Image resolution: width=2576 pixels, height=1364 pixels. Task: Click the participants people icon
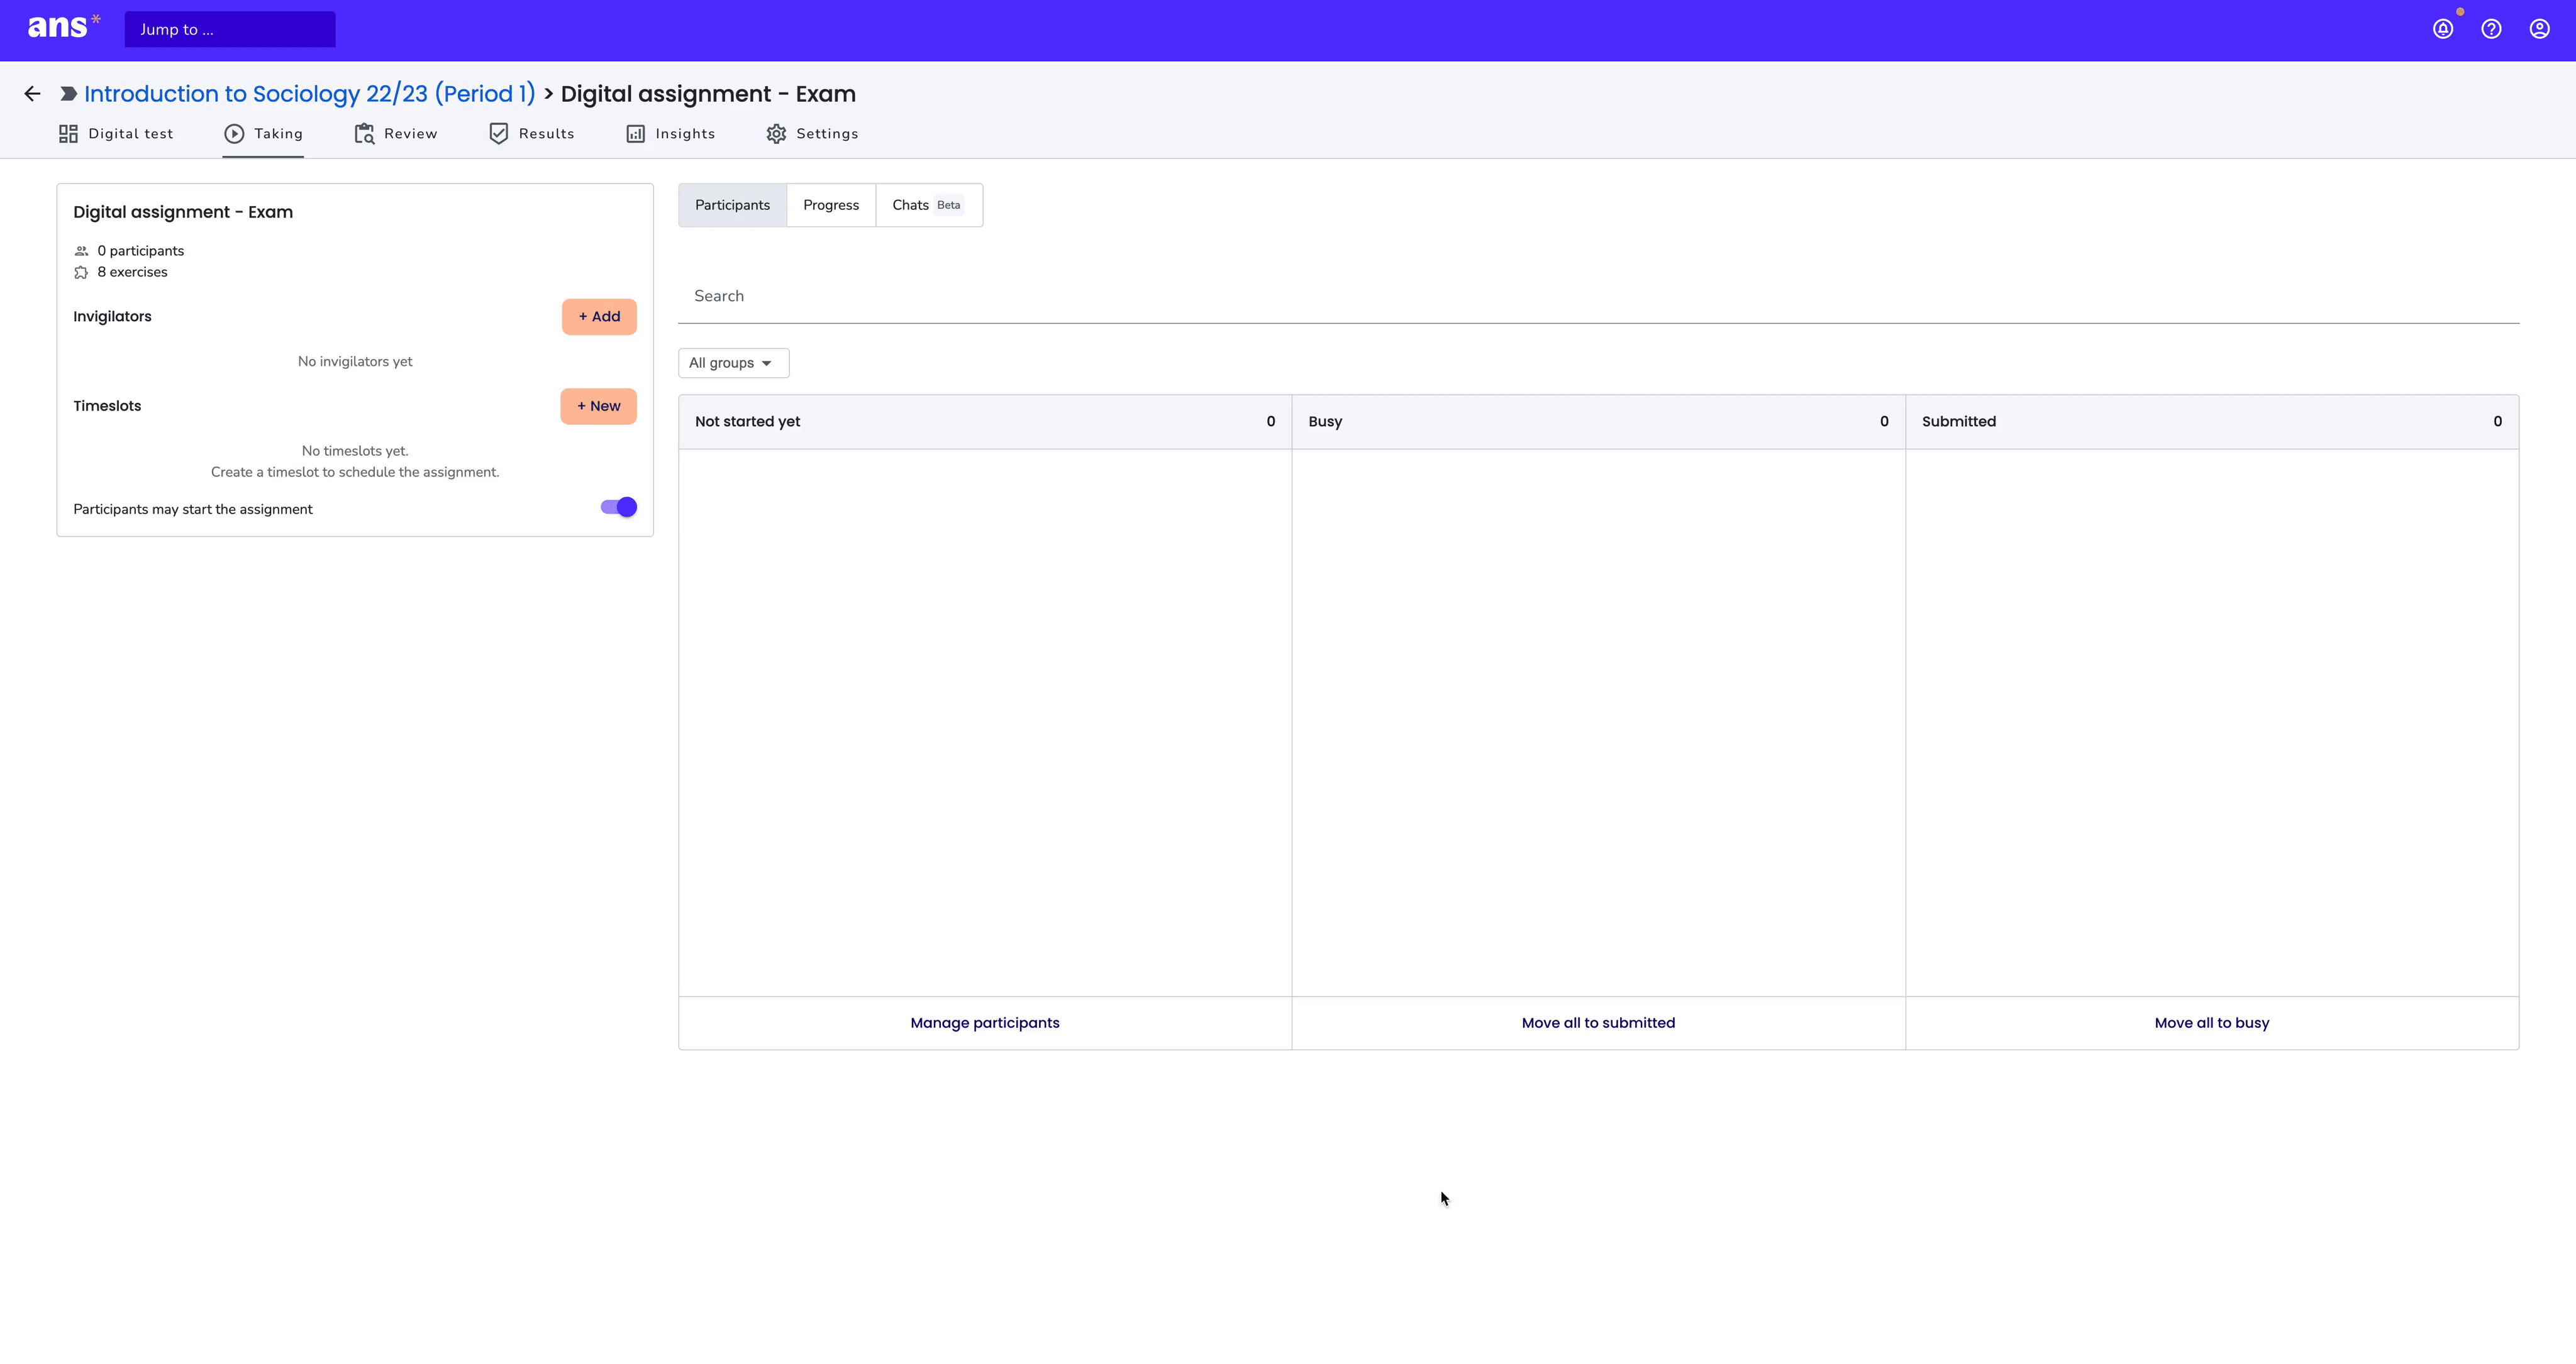pyautogui.click(x=81, y=251)
